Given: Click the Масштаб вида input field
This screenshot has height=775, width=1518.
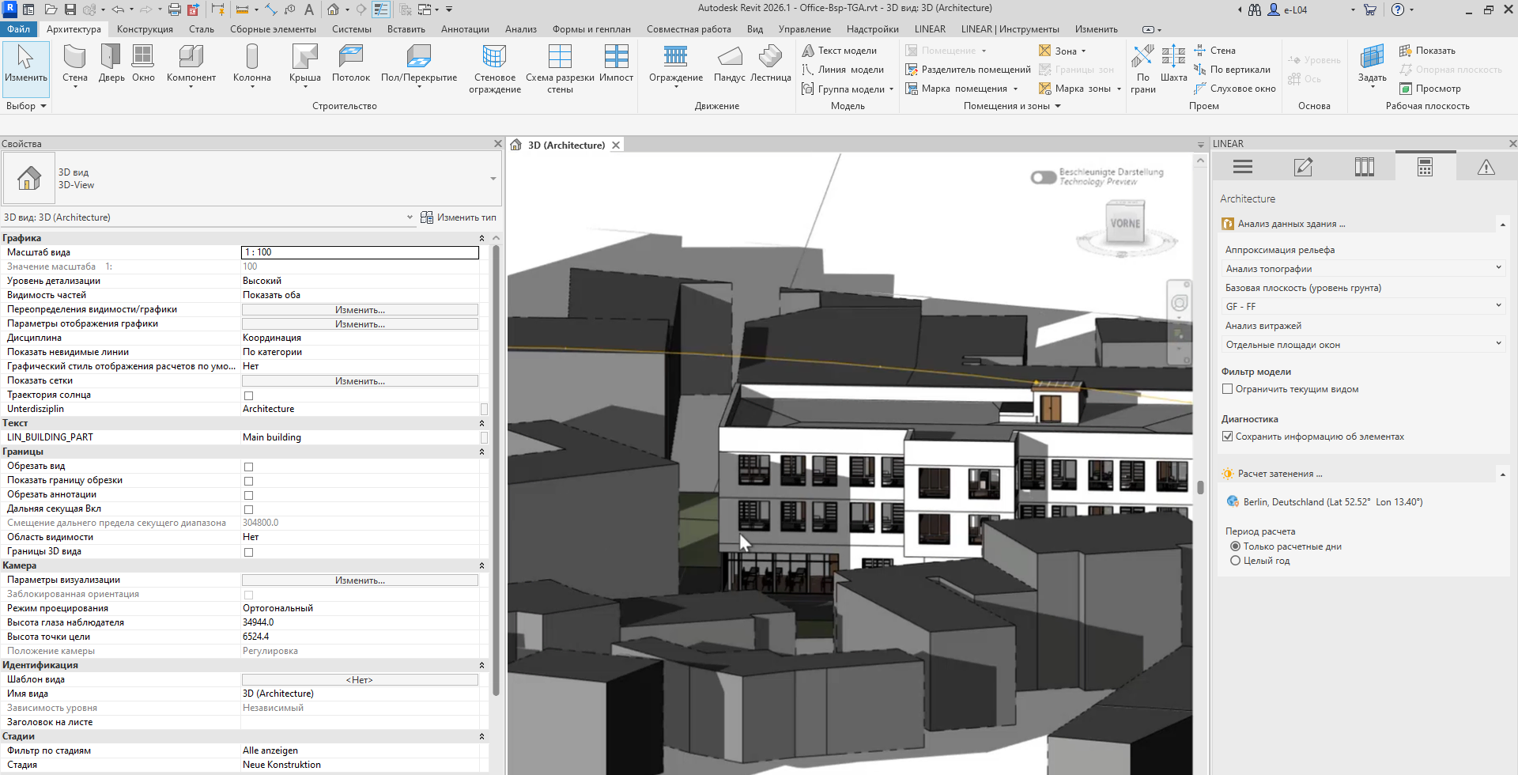Looking at the screenshot, I should point(360,252).
